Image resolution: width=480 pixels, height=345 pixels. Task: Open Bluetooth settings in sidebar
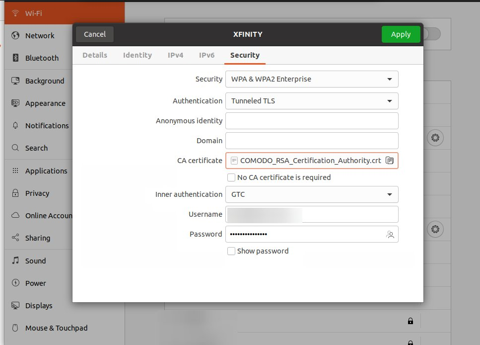click(x=39, y=58)
